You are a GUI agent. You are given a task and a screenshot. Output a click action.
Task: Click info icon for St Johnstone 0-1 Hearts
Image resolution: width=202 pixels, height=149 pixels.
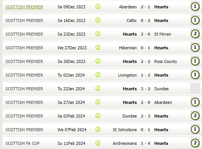click(x=98, y=129)
